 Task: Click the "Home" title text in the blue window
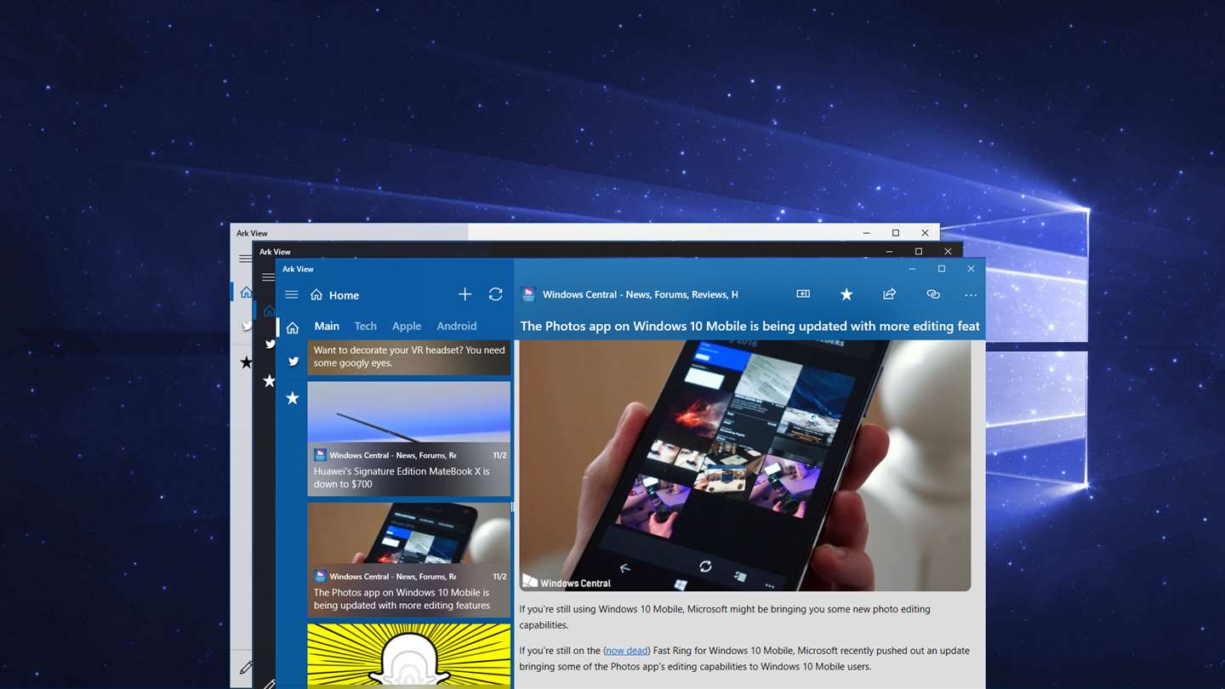[345, 295]
